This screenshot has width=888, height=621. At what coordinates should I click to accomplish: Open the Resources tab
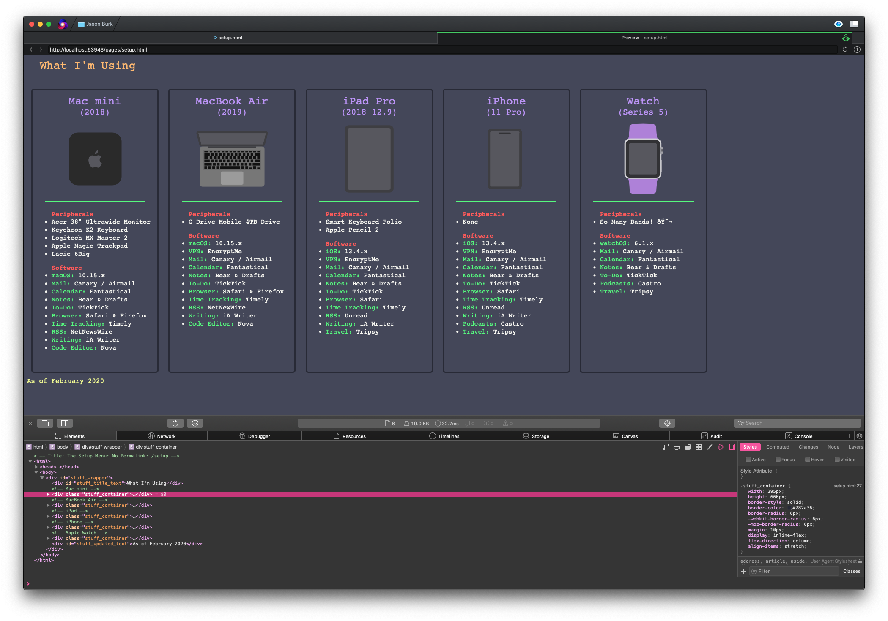tap(350, 436)
